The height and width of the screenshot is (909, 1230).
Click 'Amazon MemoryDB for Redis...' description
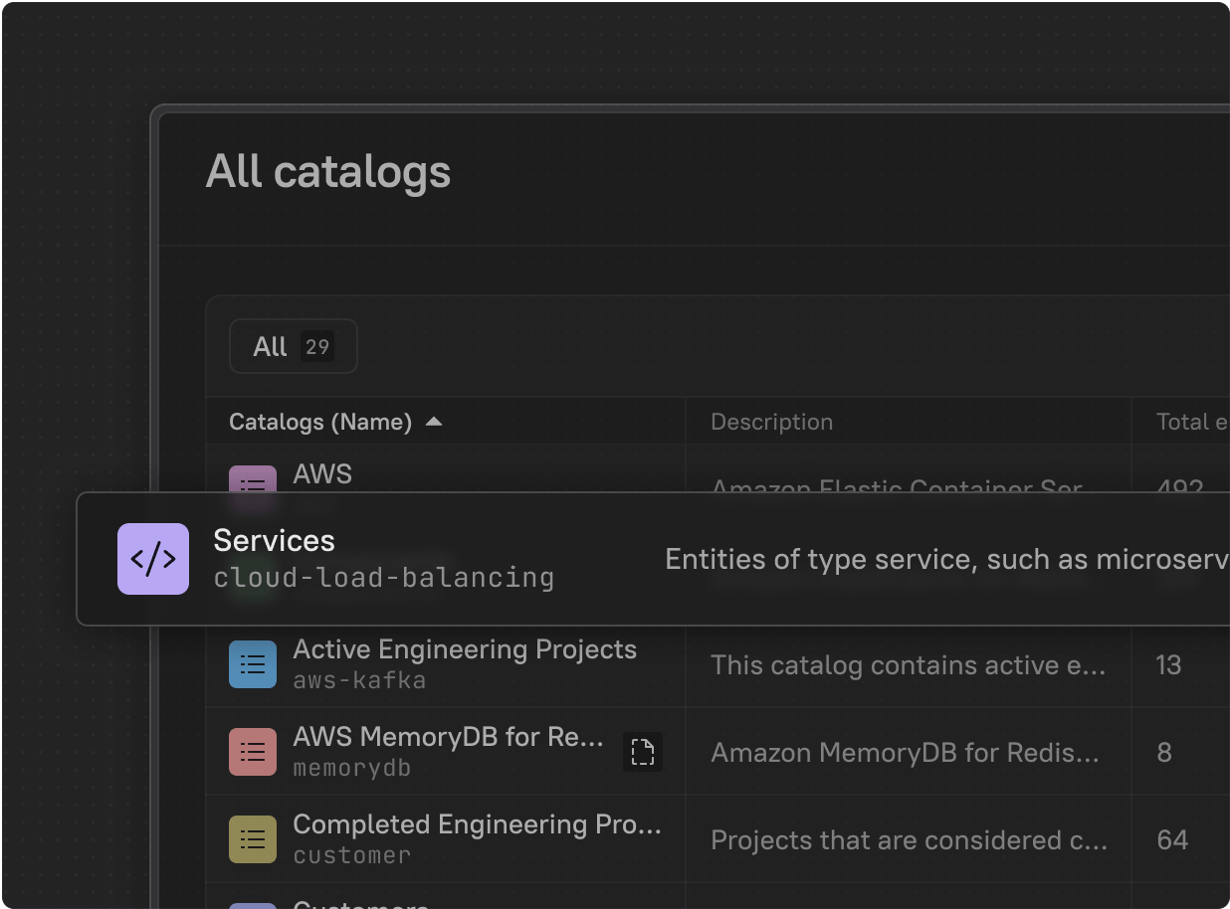tap(906, 753)
